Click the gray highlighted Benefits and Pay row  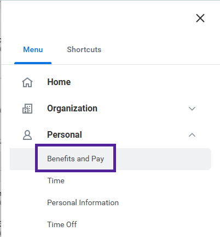(111, 159)
